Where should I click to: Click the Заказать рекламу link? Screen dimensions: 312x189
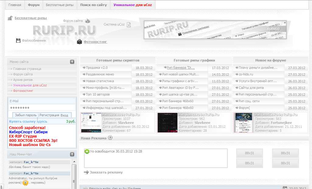[106, 172]
